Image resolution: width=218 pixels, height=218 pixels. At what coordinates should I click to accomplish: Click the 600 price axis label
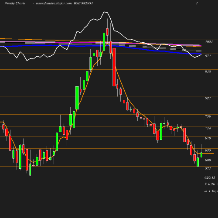click(x=208, y=160)
